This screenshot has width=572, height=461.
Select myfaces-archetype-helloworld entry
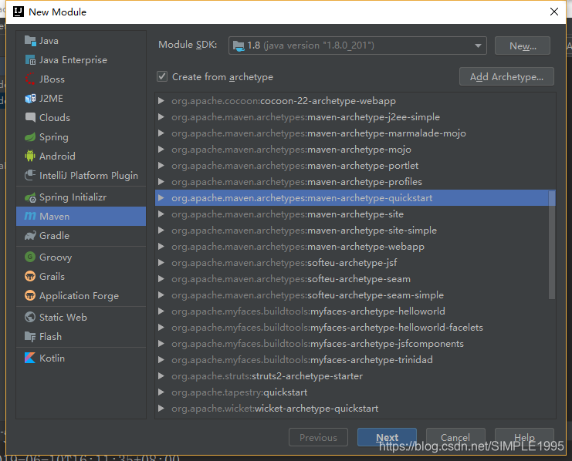355,311
